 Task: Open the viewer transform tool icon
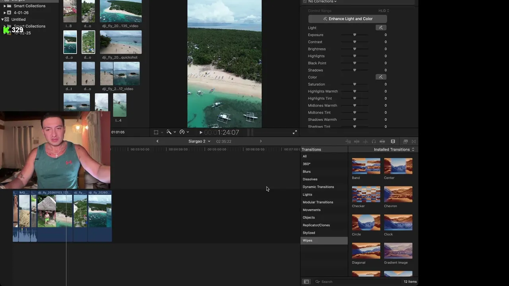point(156,132)
